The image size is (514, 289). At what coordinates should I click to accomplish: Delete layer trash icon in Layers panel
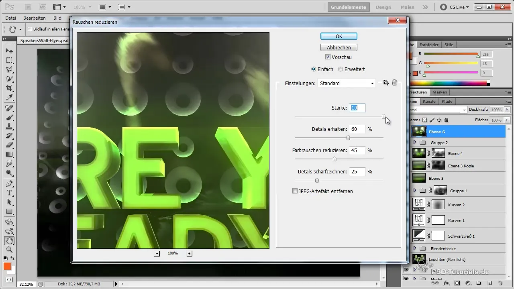click(500, 283)
